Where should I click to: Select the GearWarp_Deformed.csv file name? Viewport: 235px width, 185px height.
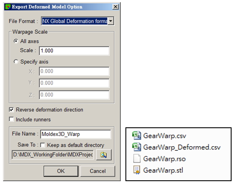[182, 147]
